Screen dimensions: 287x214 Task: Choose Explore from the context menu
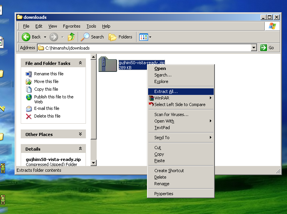click(181, 81)
